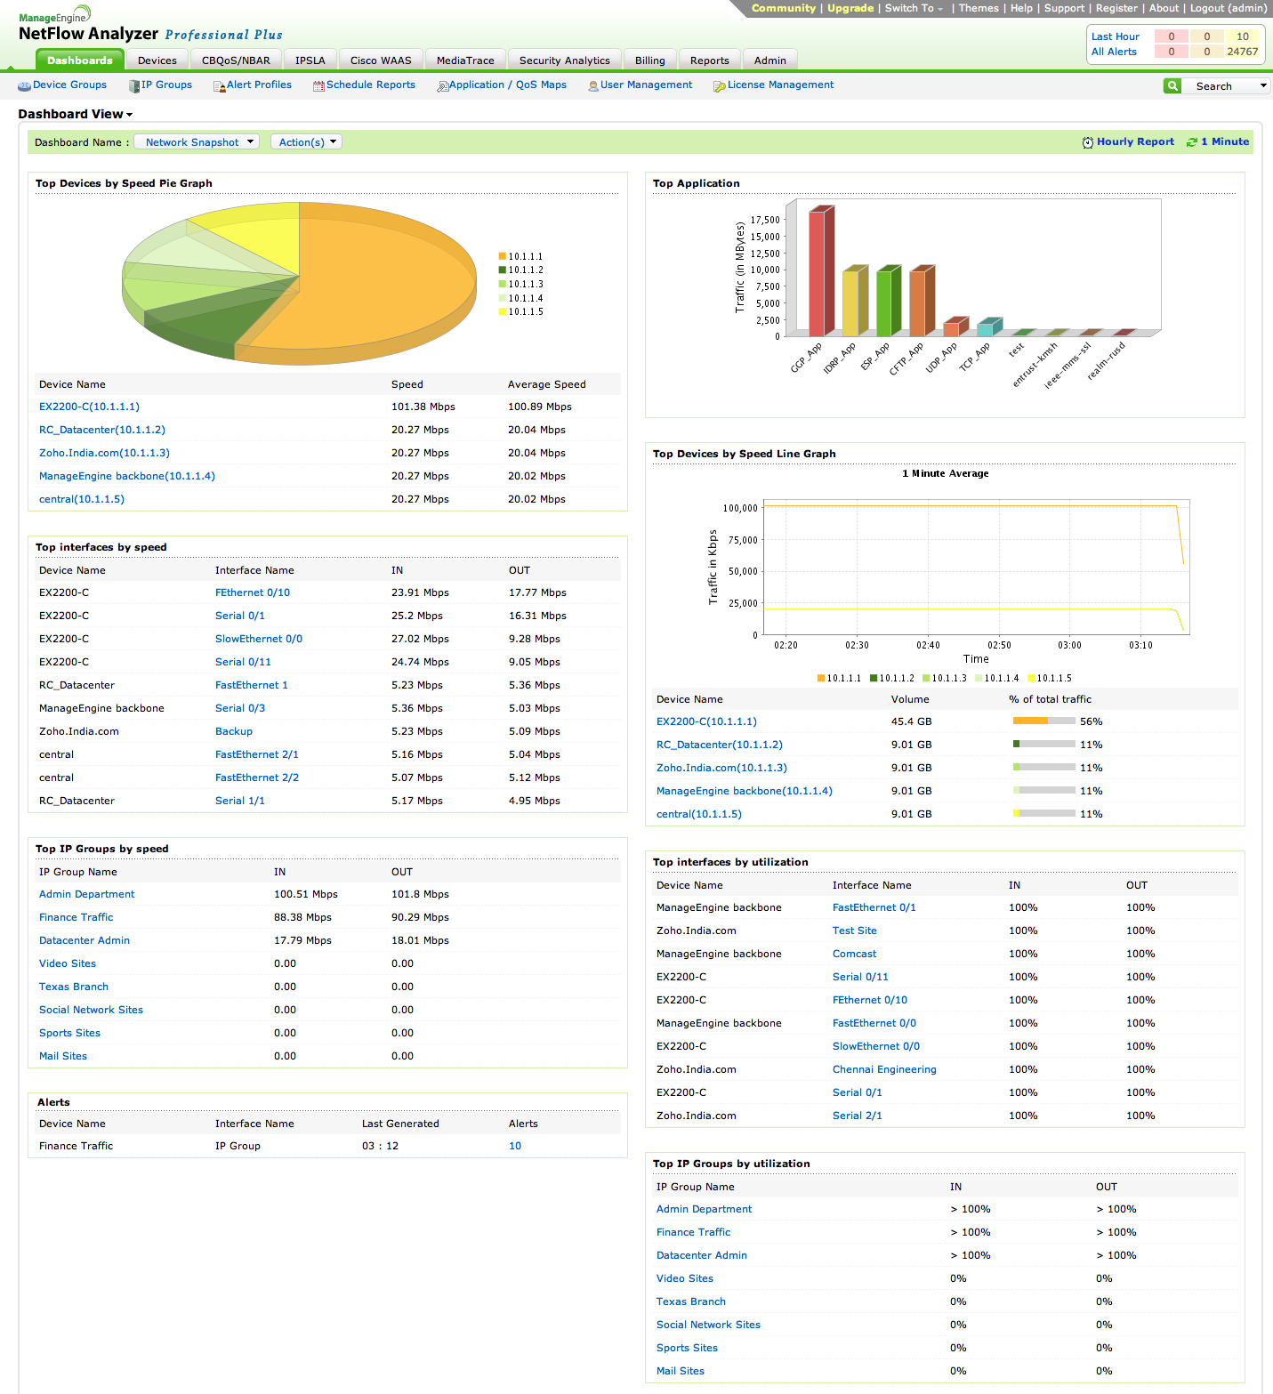Open the Test Site interface link

pos(855,931)
